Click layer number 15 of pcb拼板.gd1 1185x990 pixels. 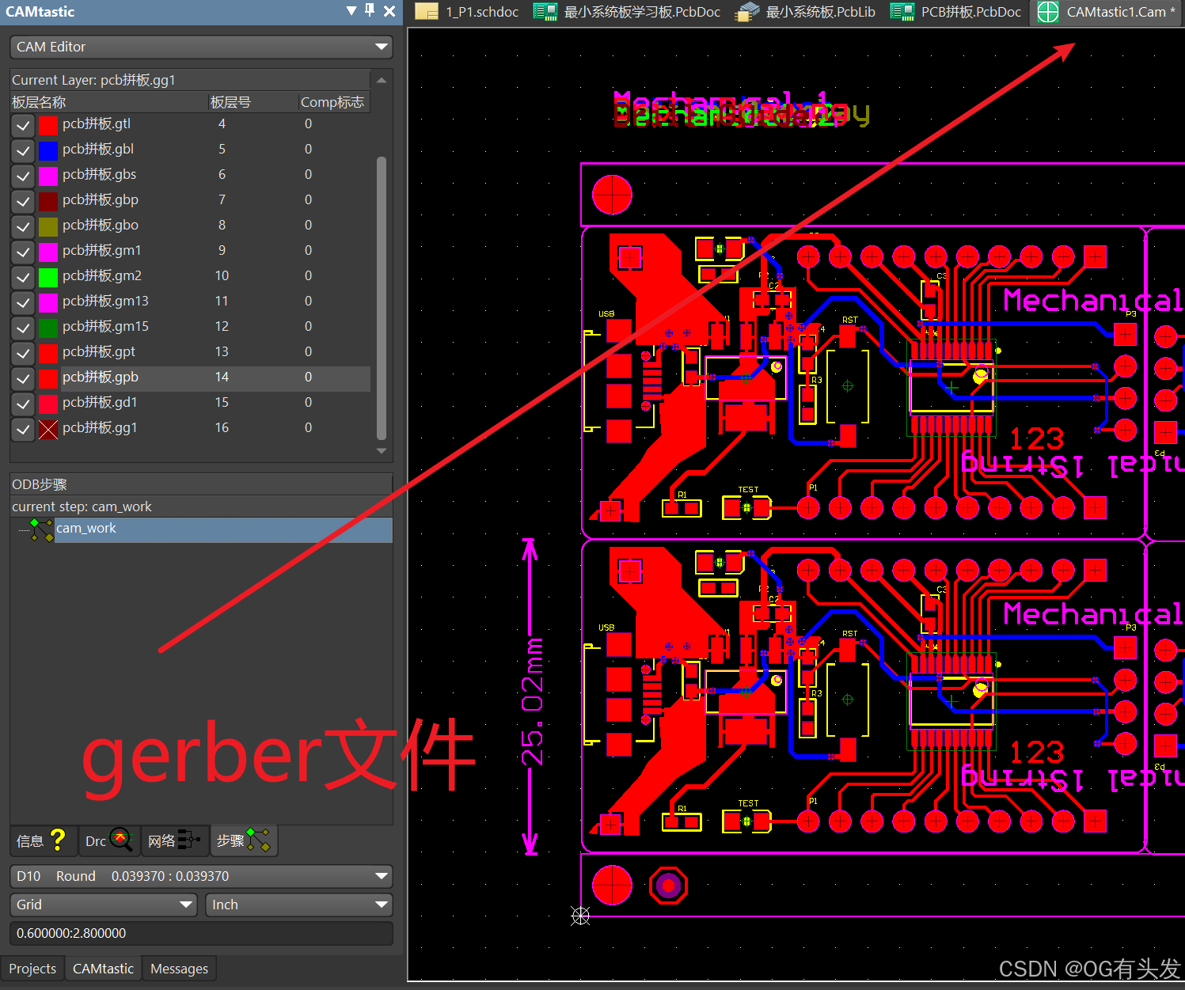point(222,402)
